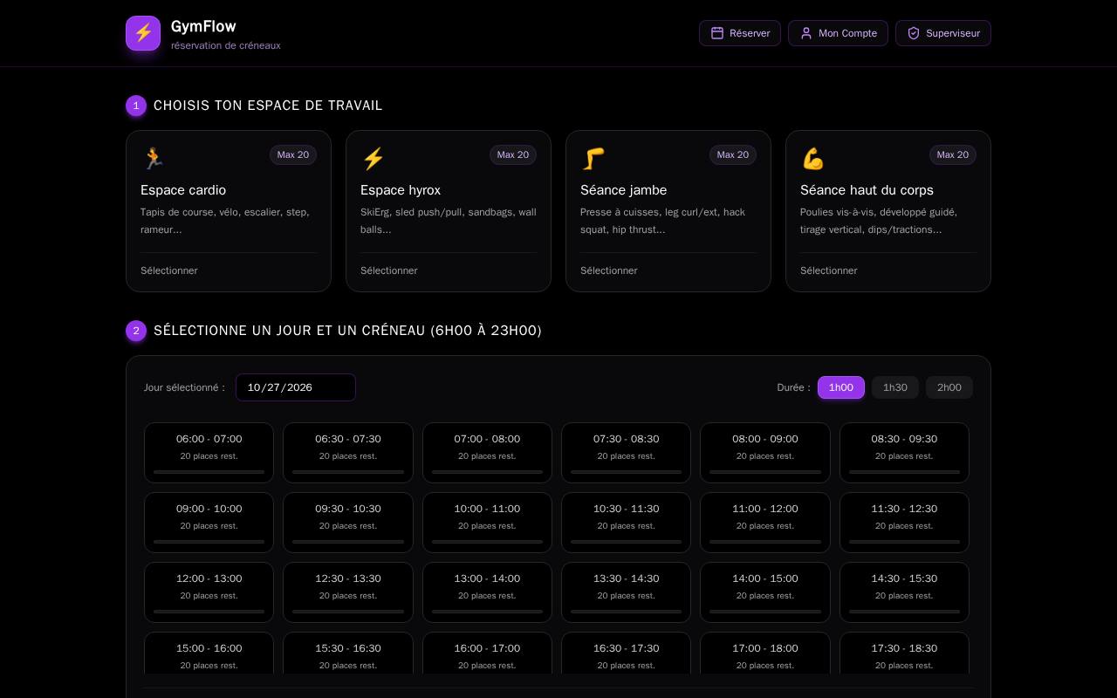Pick the 10:30 - 11:30 slot

[627, 523]
